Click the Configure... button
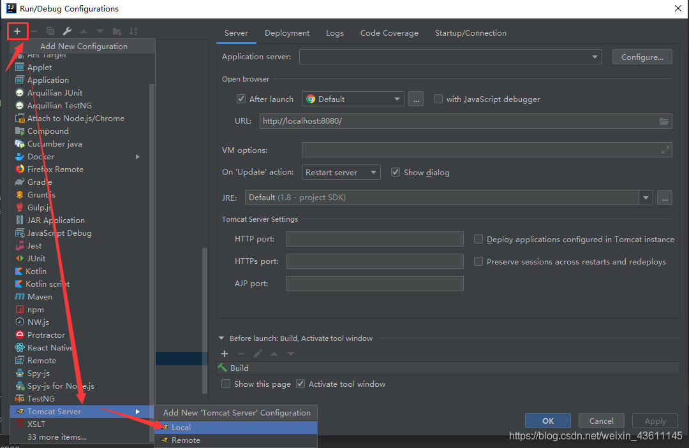The image size is (689, 448). (642, 57)
